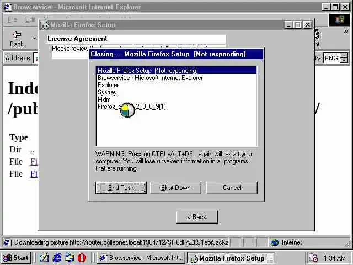Image resolution: width=353 pixels, height=265 pixels.
Task: Click the PNG format field
Action: [332, 58]
